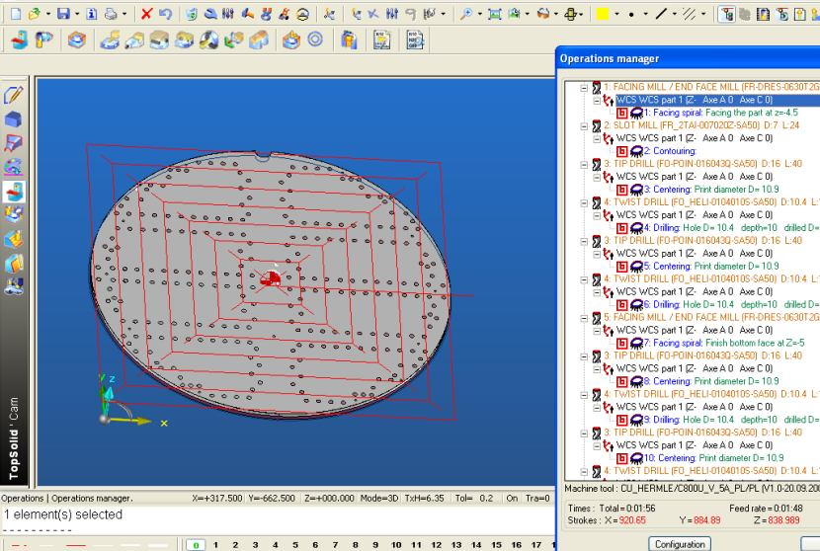Screen dimensions: 820x551
Task: Click the Open file folder icon
Action: pos(35,14)
